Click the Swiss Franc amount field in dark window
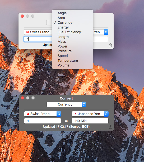 43,121
